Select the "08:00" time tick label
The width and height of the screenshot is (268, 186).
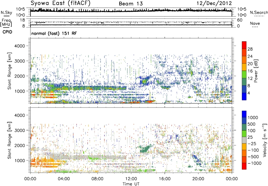tap(97, 179)
